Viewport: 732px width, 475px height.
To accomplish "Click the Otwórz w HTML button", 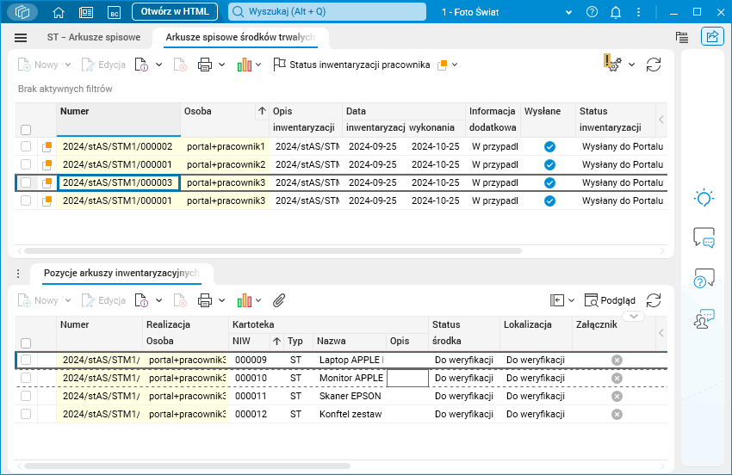I will (x=174, y=12).
